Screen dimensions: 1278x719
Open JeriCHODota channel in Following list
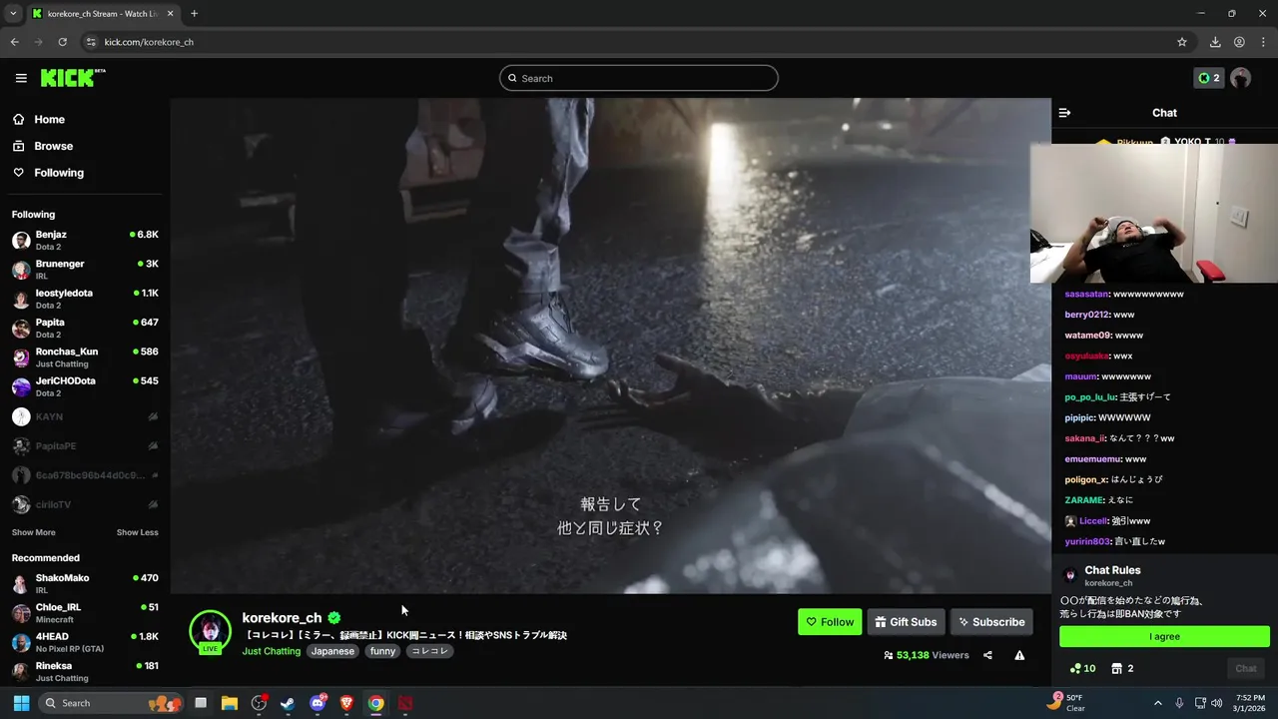(x=85, y=386)
